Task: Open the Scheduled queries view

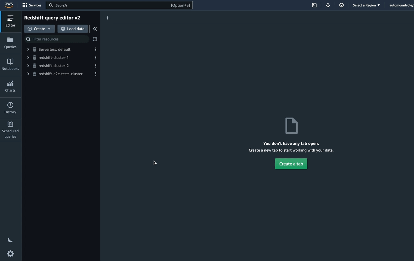Action: click(10, 130)
